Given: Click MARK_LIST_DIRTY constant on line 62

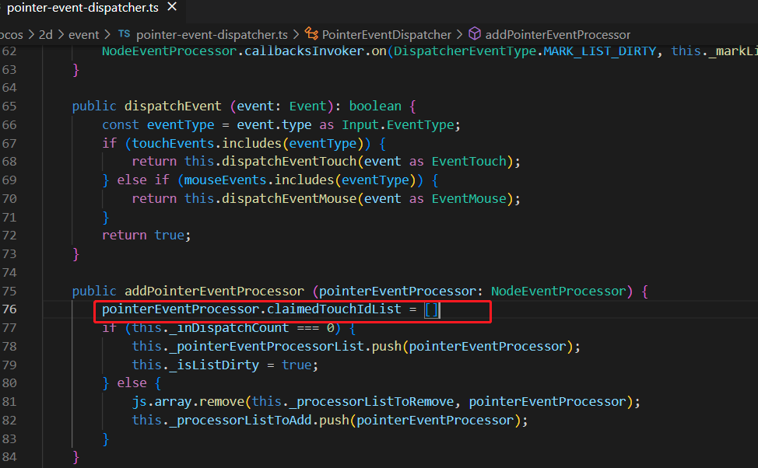Looking at the screenshot, I should click(600, 51).
